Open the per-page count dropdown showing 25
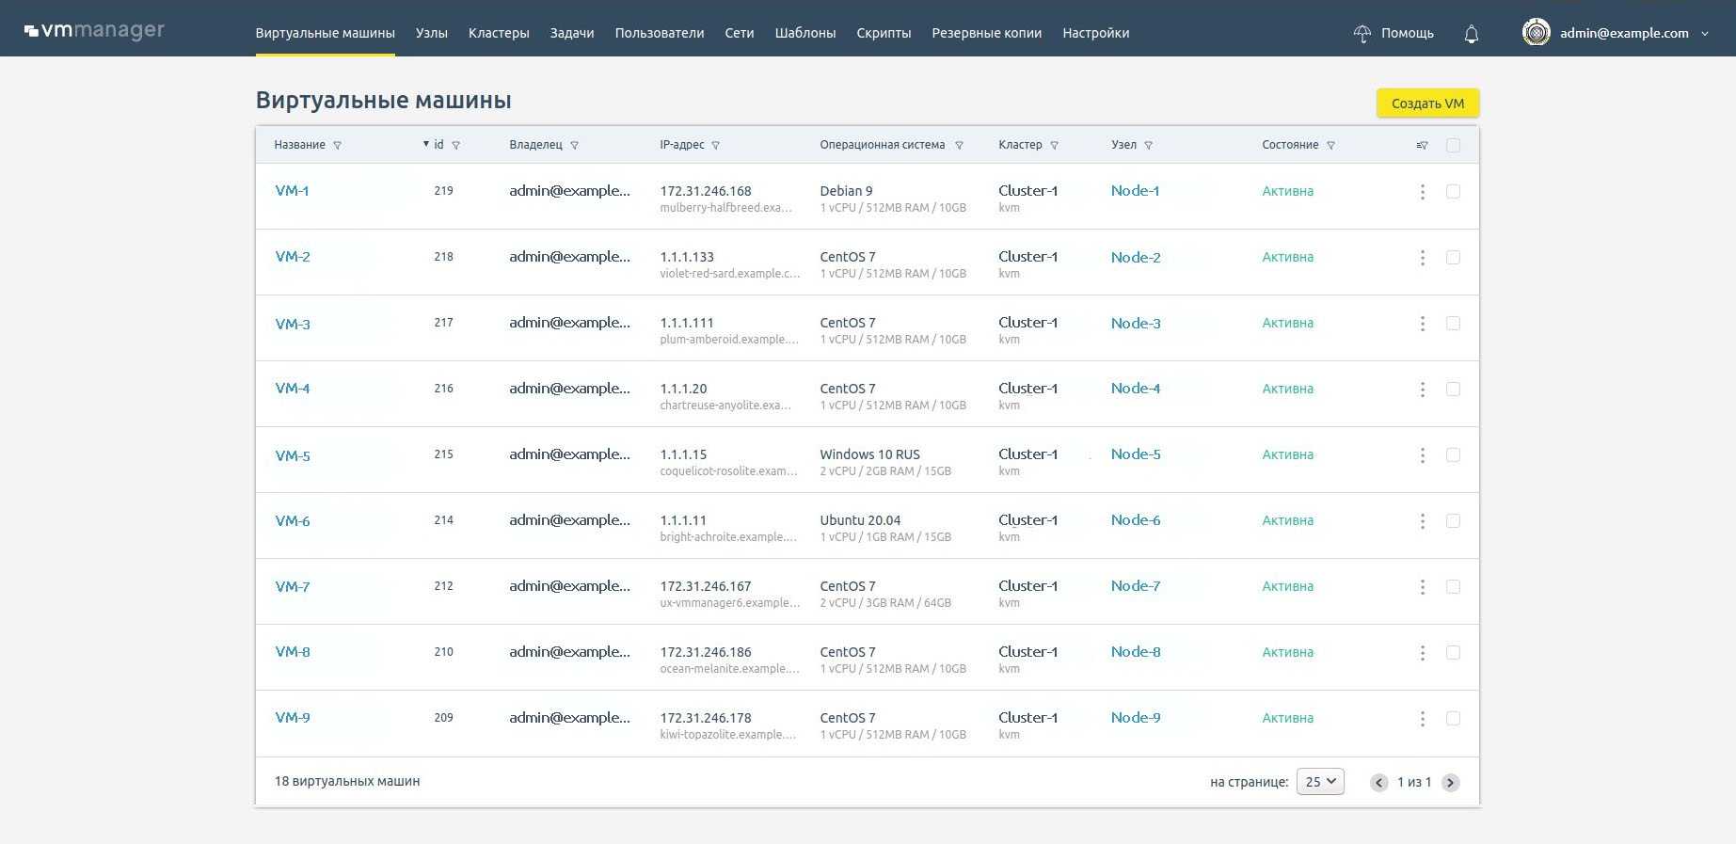Image resolution: width=1736 pixels, height=844 pixels. [x=1319, y=782]
